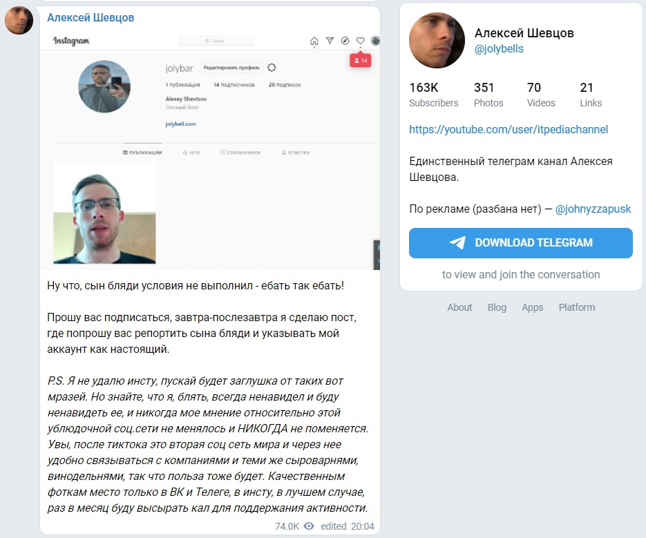Open the @johnyzzapusk advertising contact link
This screenshot has height=538, width=646.
593,209
